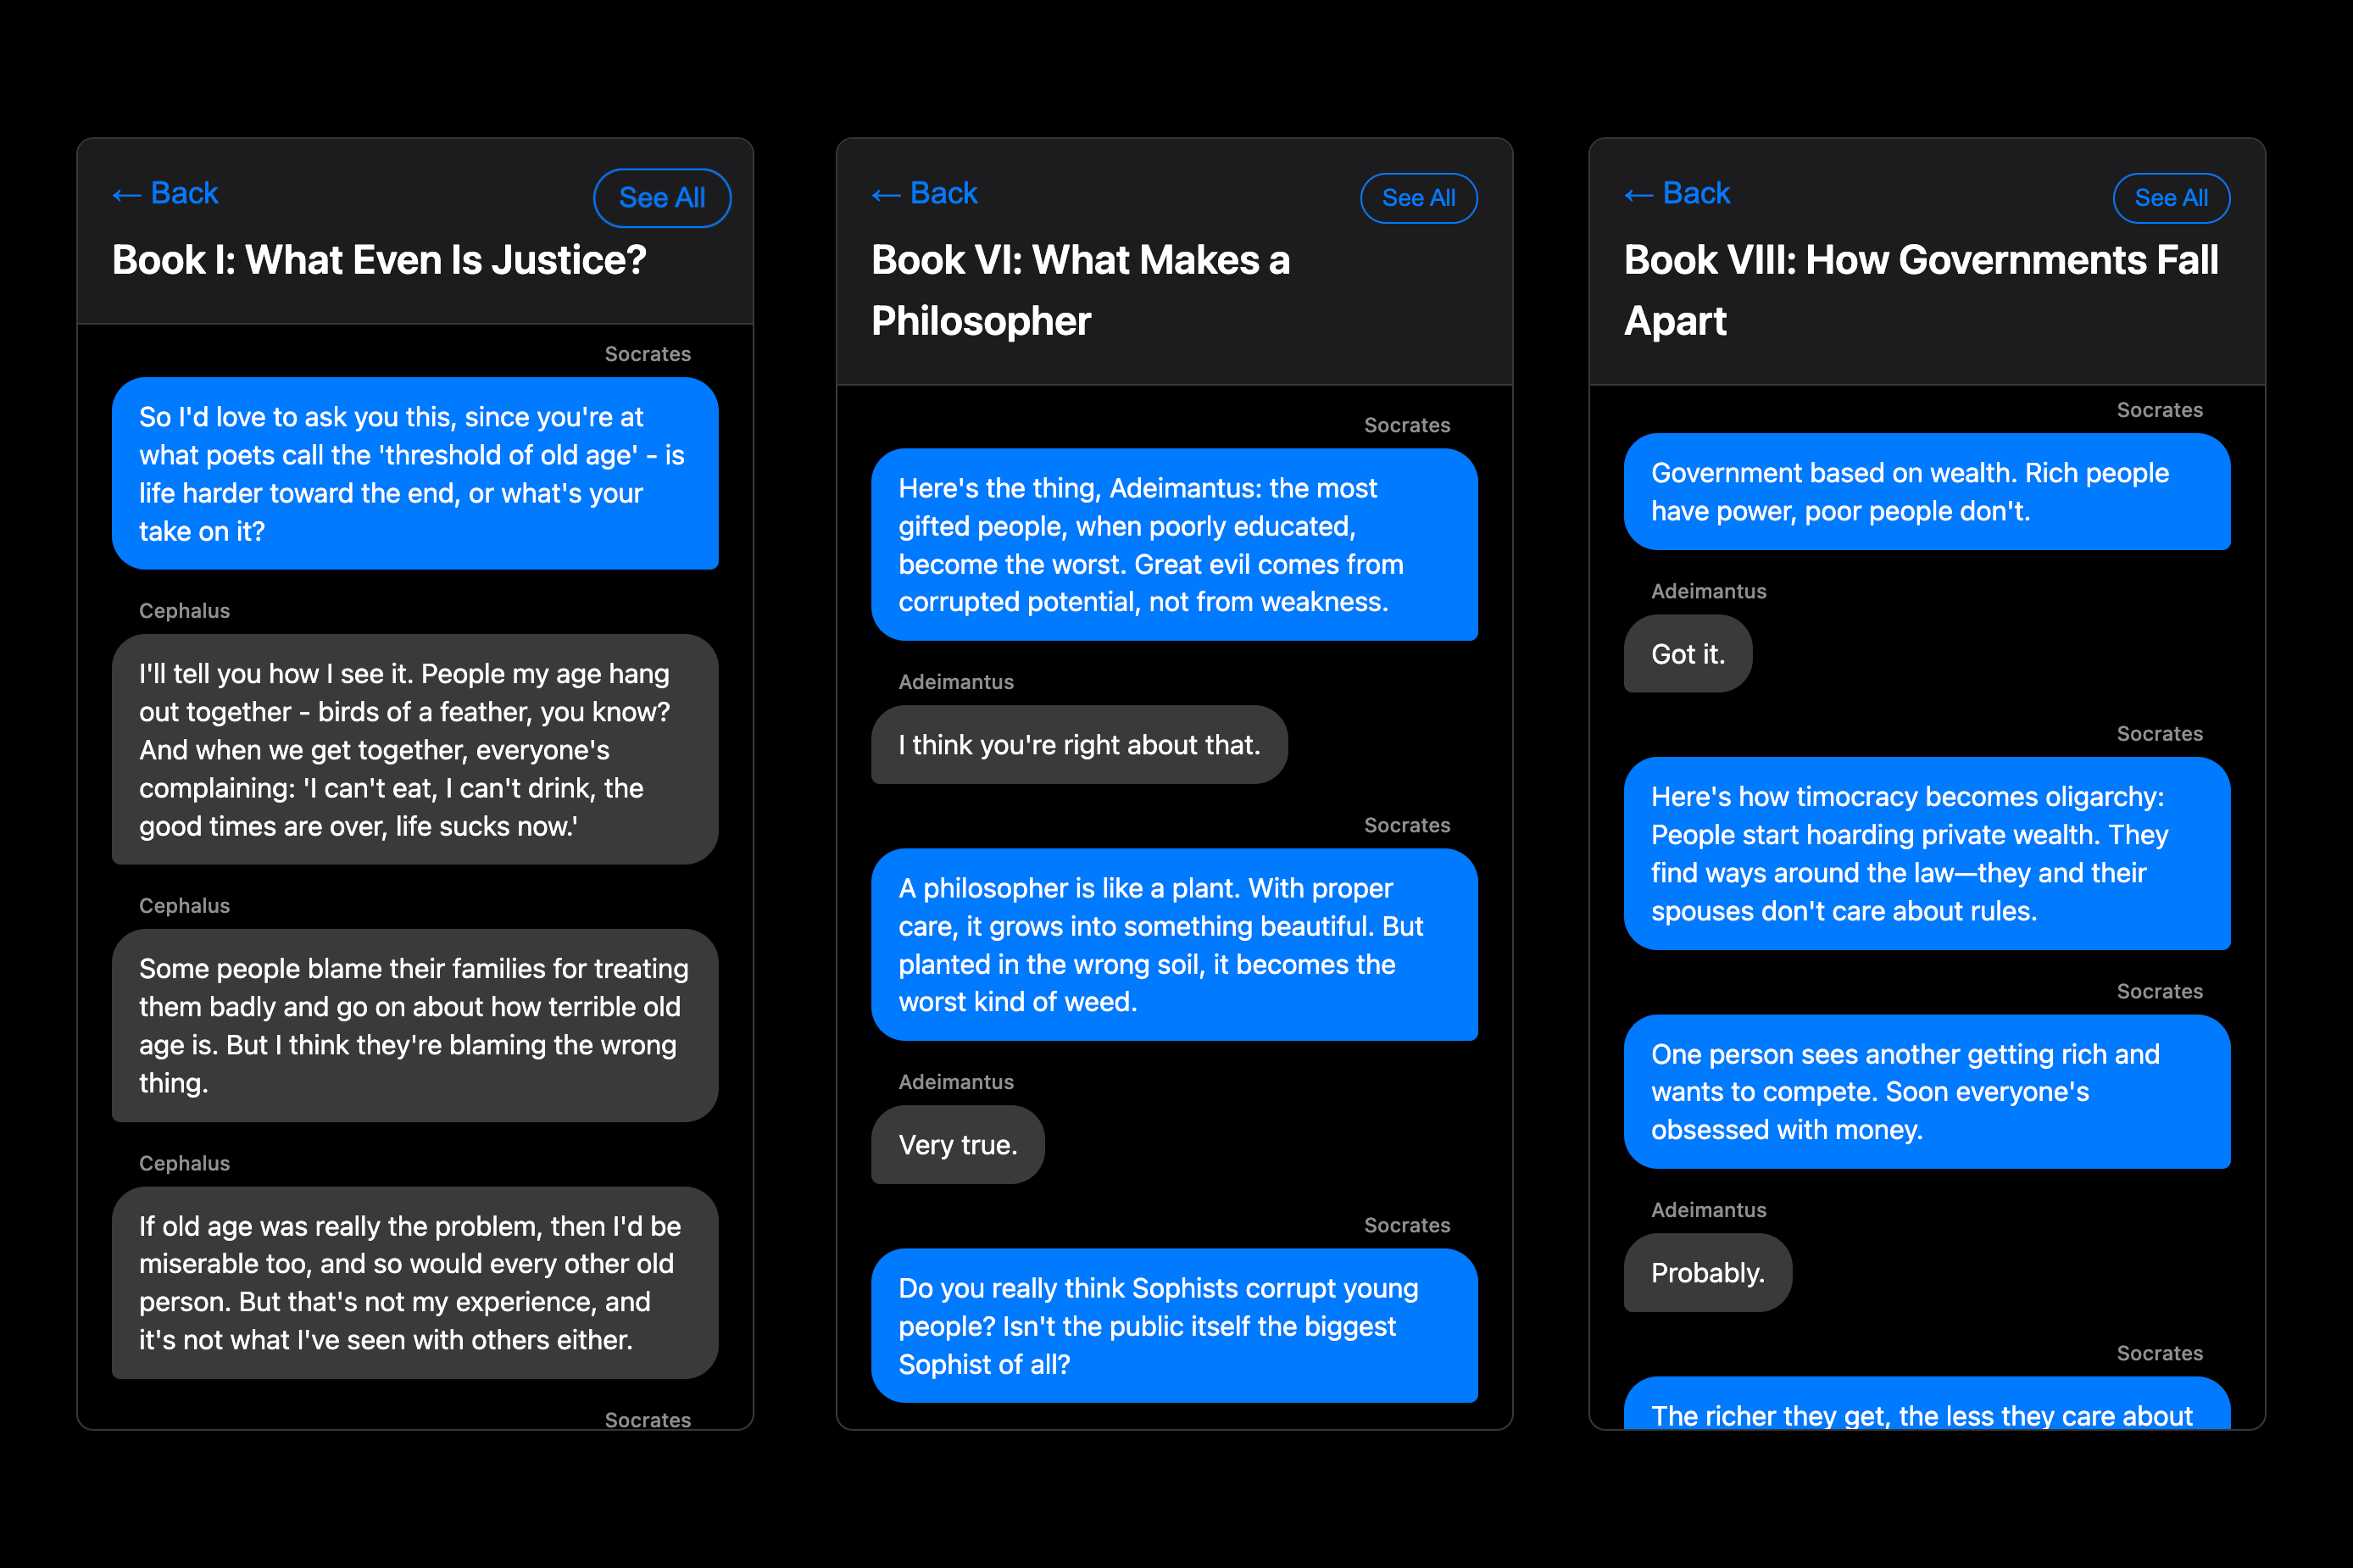
Task: Select the 'If old age was really the problem' bubble
Action: (415, 1282)
